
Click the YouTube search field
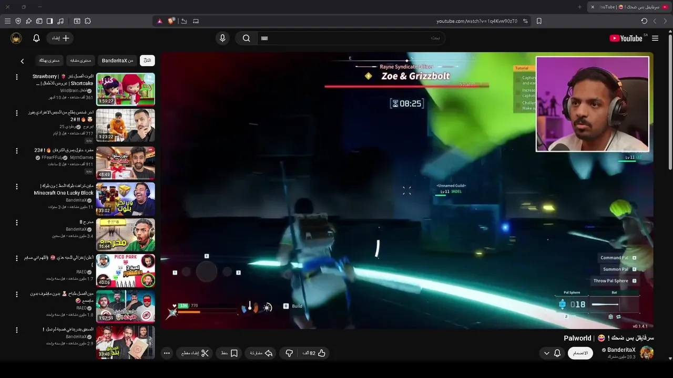pos(351,38)
